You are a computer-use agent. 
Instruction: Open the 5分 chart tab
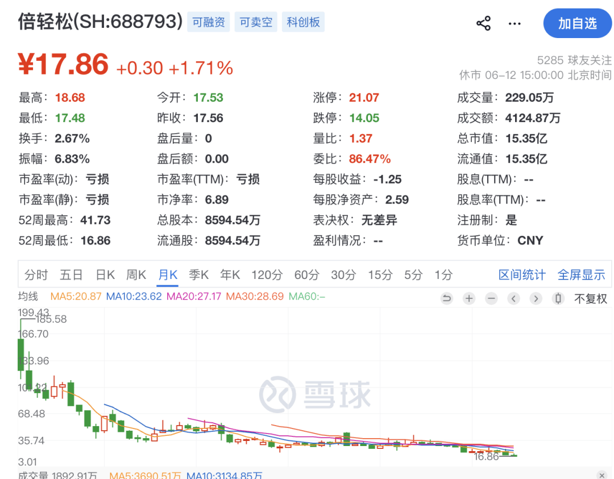413,274
